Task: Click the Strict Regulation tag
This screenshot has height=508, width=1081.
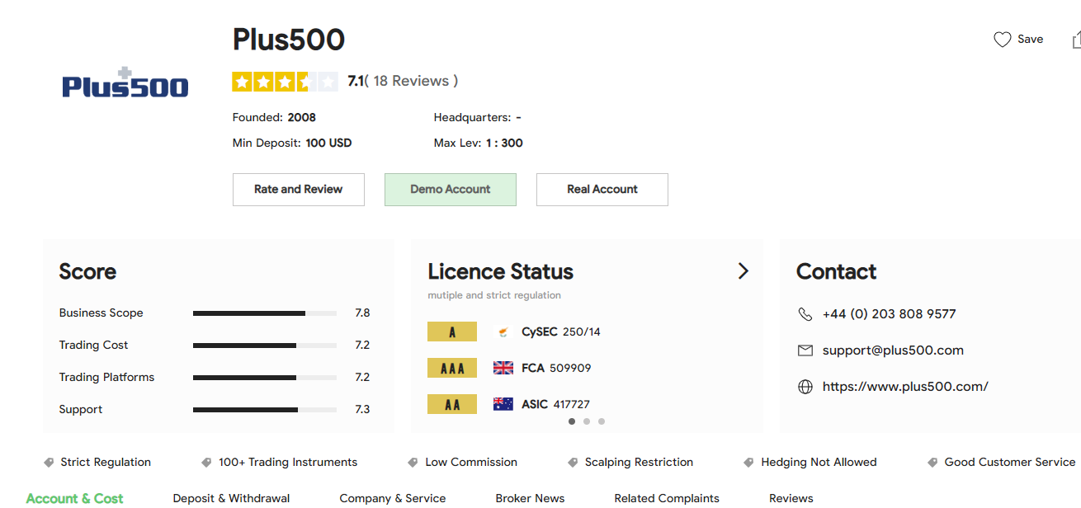Action: [106, 463]
